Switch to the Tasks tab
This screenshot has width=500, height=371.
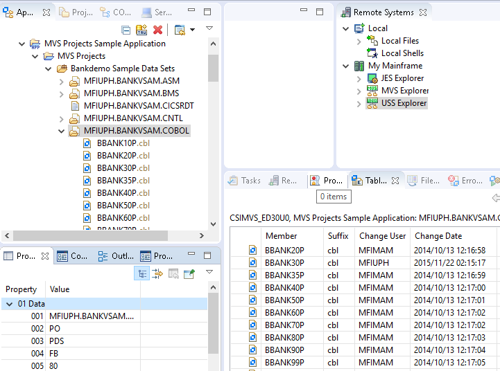[245, 181]
